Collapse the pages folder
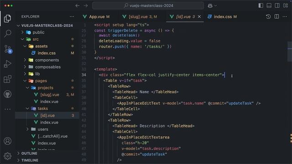Screen dimensions: 292x164 coord(25,81)
